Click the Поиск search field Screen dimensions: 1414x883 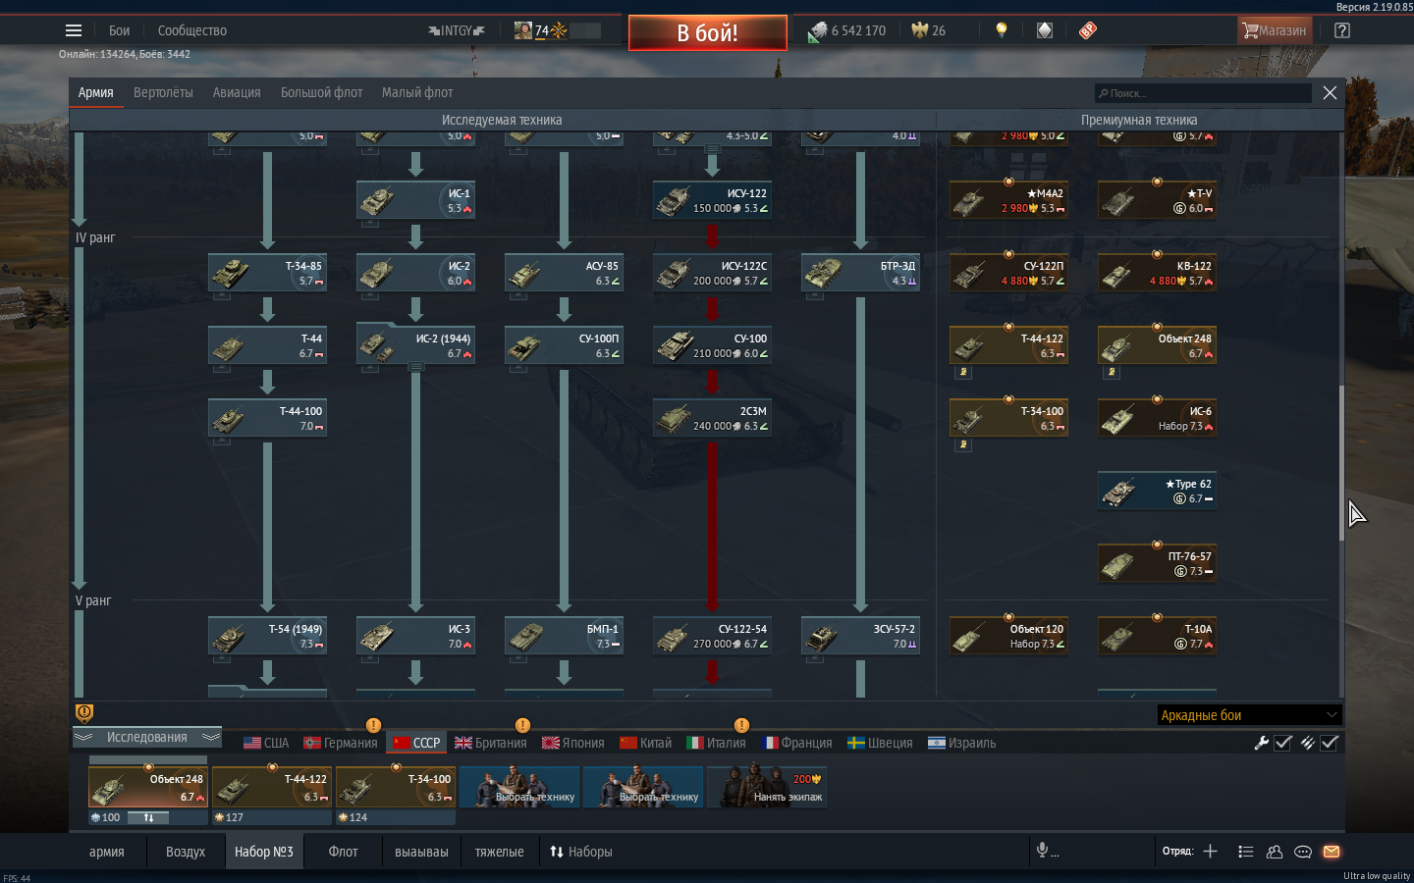1203,93
